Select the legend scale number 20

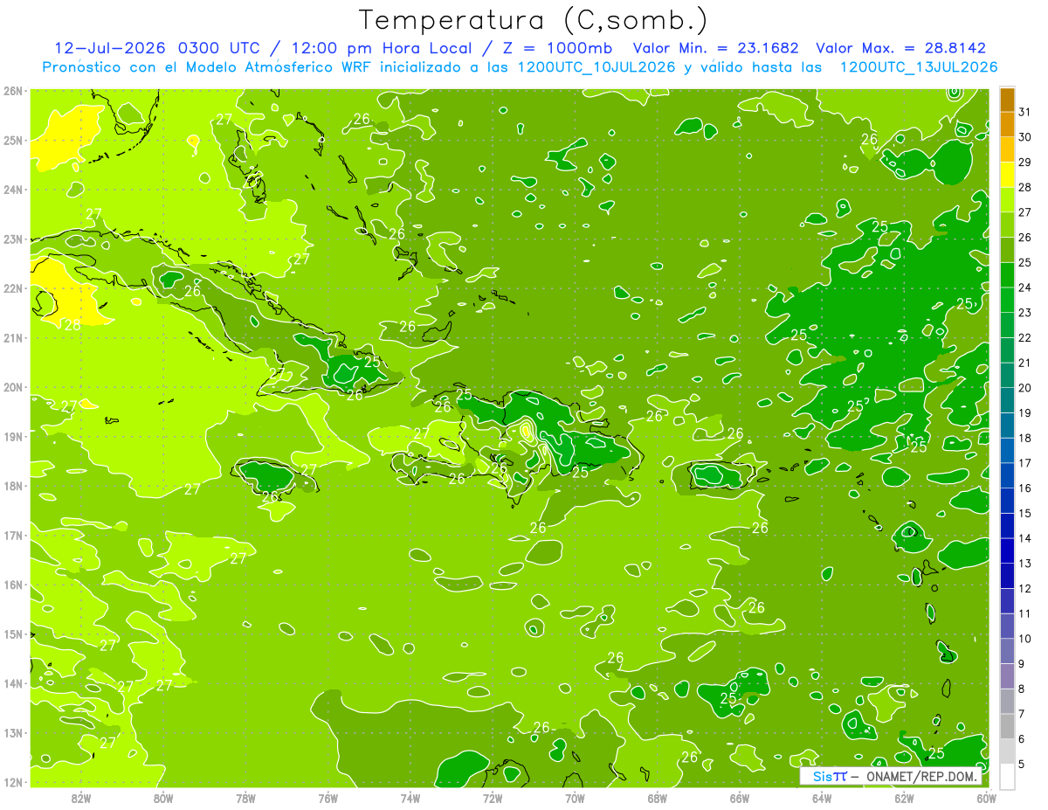point(1025,388)
